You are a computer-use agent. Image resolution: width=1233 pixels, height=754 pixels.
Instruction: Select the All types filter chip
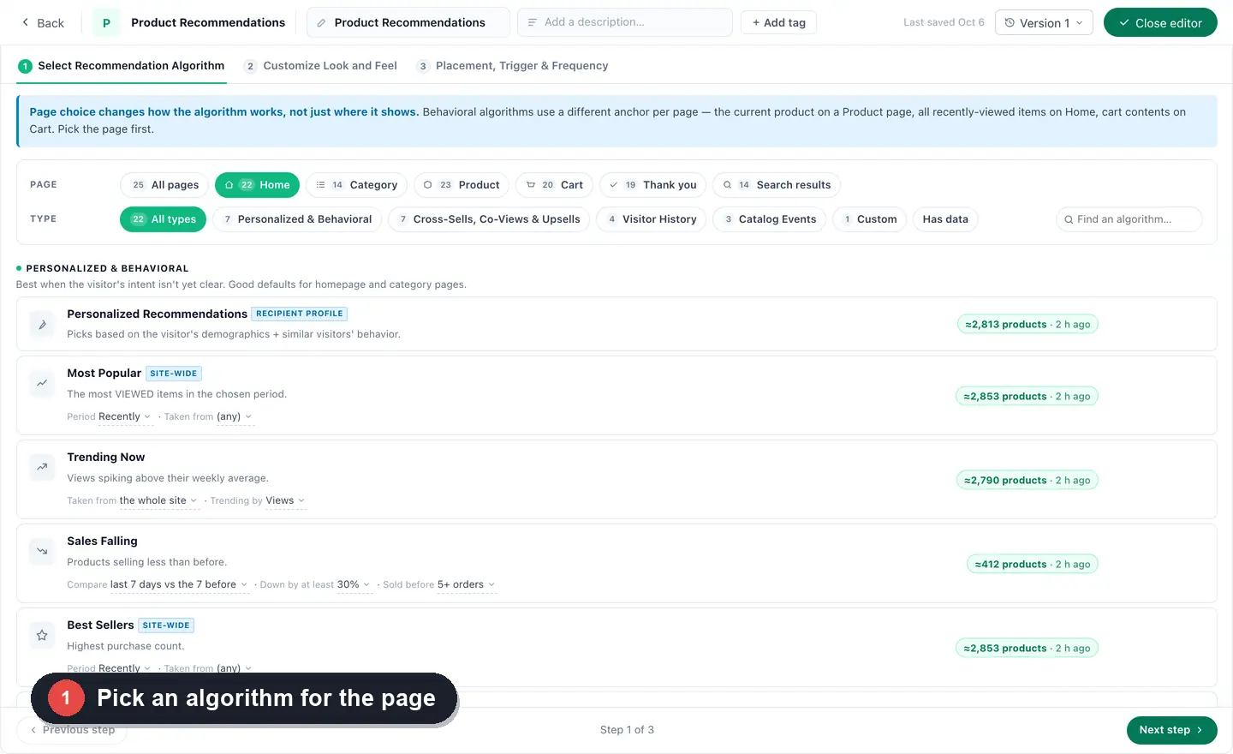[x=163, y=219]
